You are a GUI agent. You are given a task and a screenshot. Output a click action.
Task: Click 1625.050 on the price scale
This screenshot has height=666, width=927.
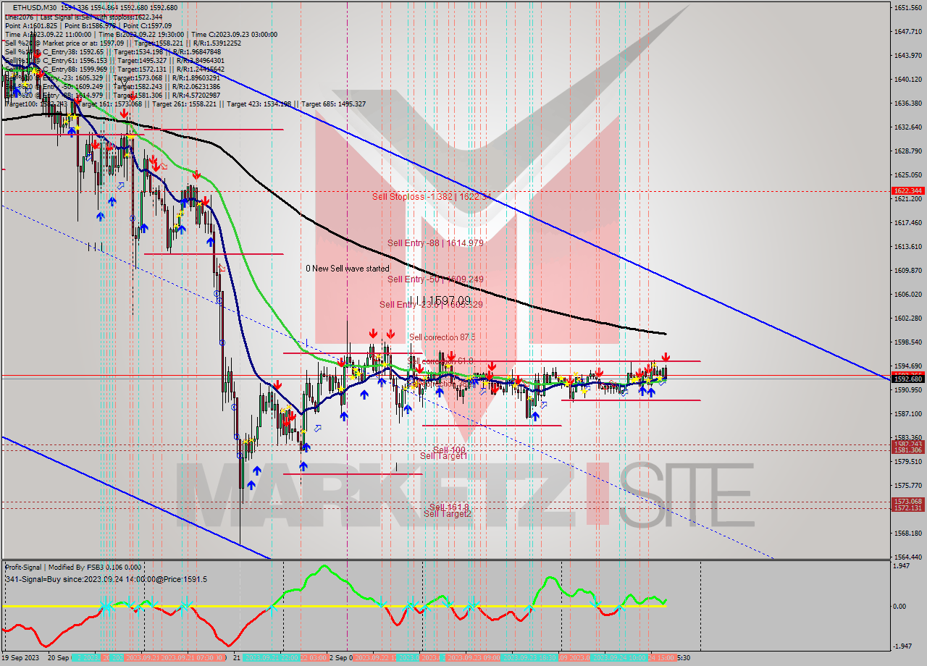tap(907, 175)
